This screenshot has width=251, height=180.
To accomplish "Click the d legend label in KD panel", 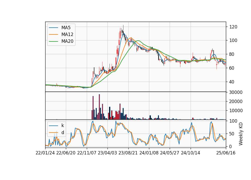I will (62, 133).
